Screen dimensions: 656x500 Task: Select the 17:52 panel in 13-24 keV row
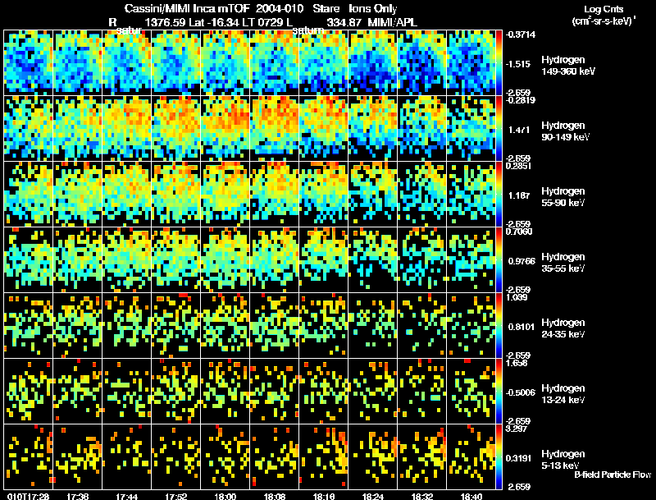[176, 391]
